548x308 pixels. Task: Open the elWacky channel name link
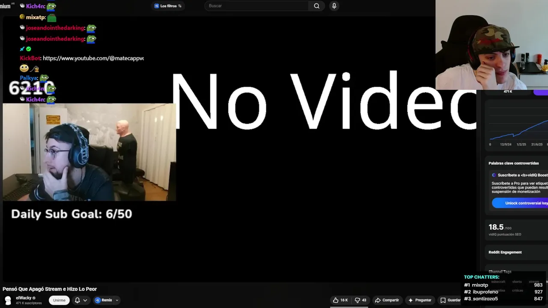[x=24, y=298]
